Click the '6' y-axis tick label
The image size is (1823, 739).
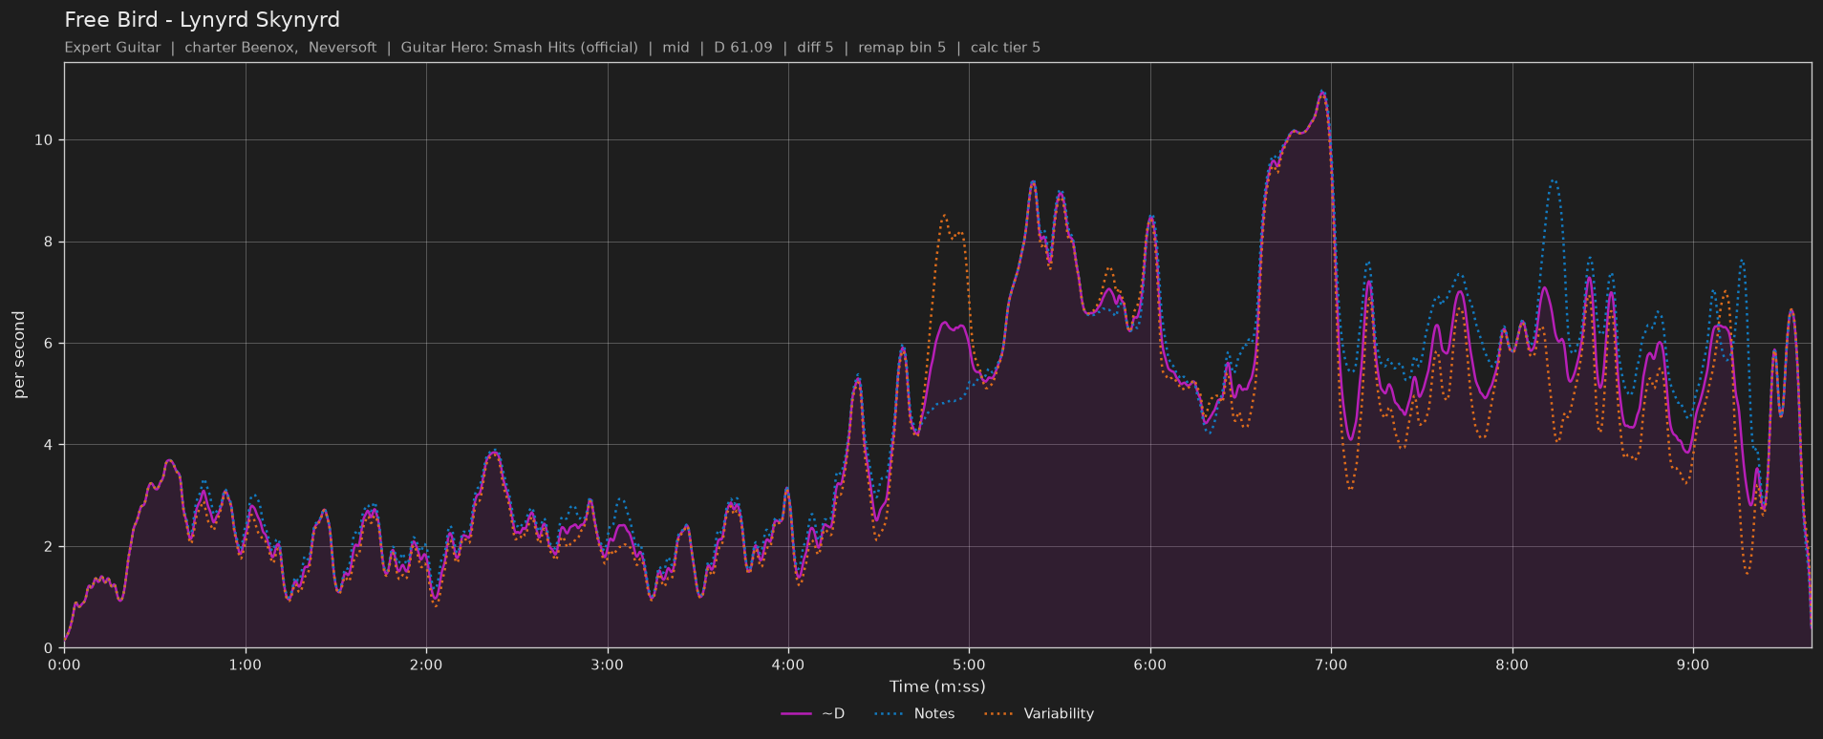click(x=48, y=344)
